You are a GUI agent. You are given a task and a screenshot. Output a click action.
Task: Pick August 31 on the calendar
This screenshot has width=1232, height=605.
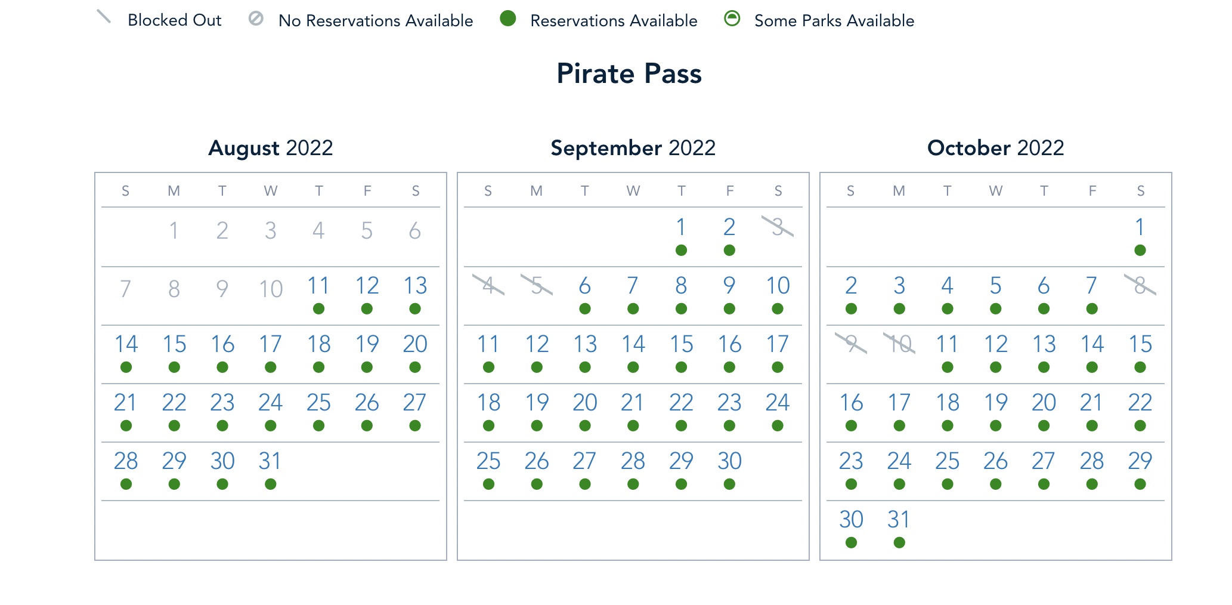point(270,461)
